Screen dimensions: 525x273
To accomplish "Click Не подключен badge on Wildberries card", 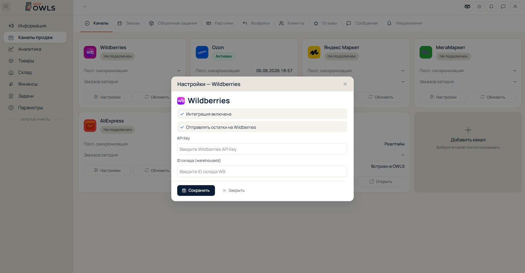I will [117, 56].
